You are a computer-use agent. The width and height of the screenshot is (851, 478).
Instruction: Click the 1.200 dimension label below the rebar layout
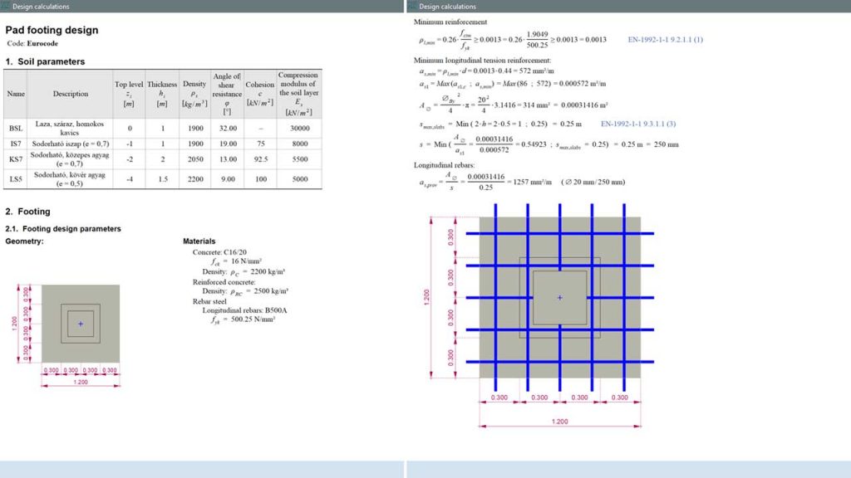coord(559,421)
